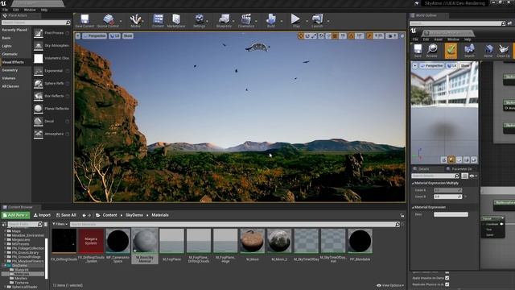Select Box Reflection Capture actor
515x290 pixels.
[51, 96]
